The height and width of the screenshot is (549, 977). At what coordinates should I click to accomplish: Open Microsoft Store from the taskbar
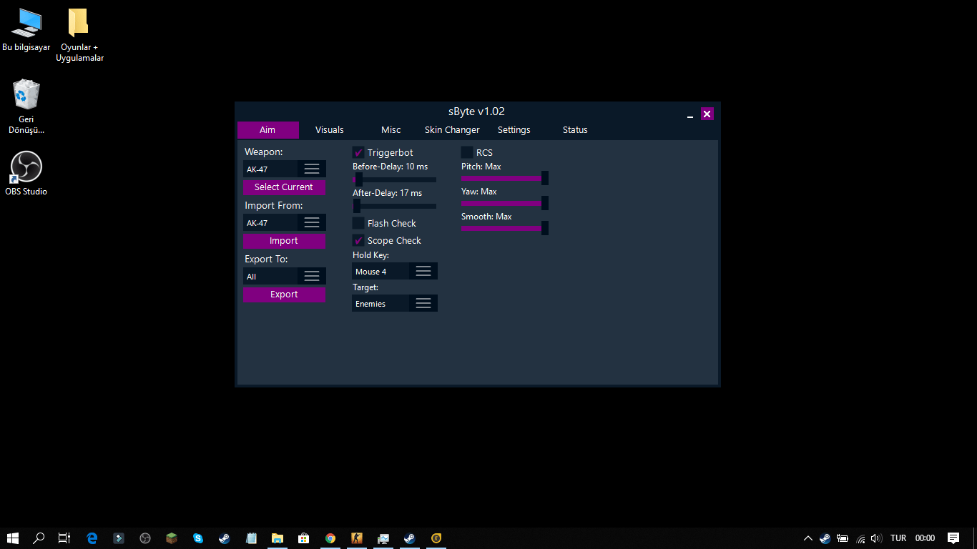coord(304,538)
